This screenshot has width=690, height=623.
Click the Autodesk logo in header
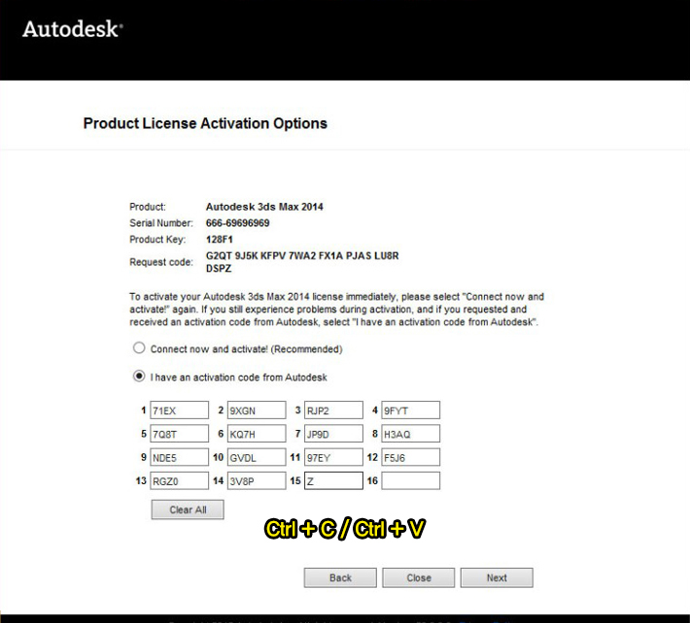73,29
